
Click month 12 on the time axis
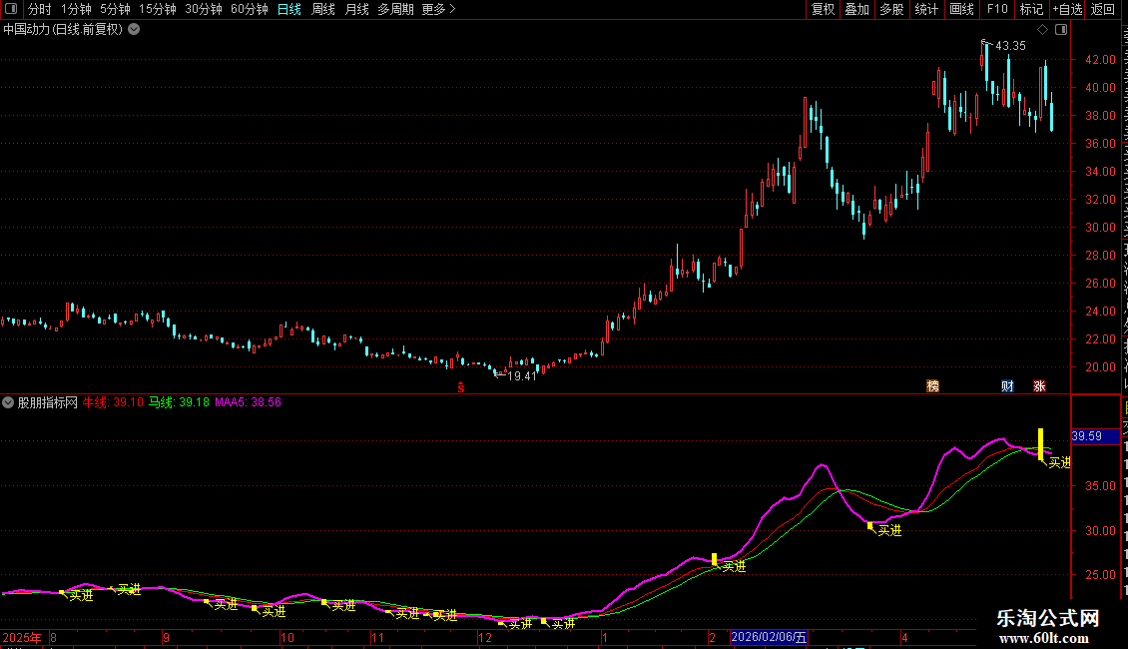point(485,637)
